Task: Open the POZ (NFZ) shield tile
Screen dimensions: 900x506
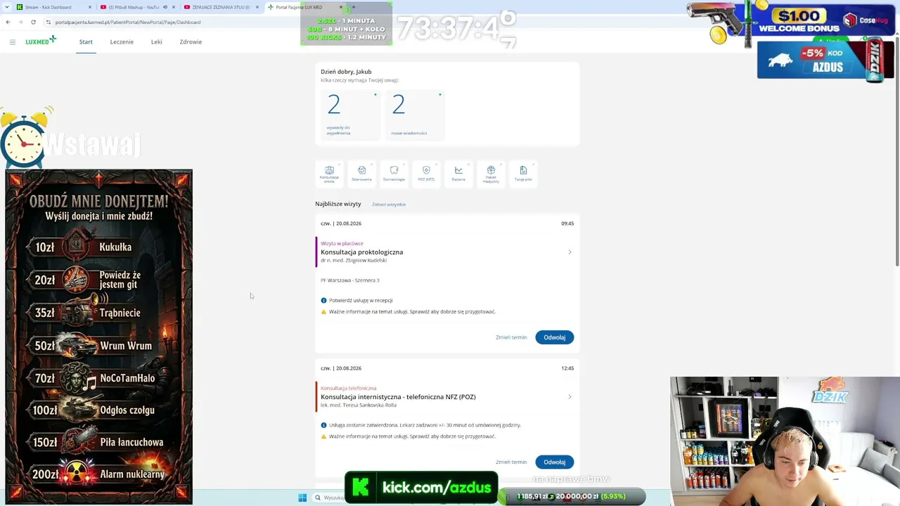Action: (426, 174)
